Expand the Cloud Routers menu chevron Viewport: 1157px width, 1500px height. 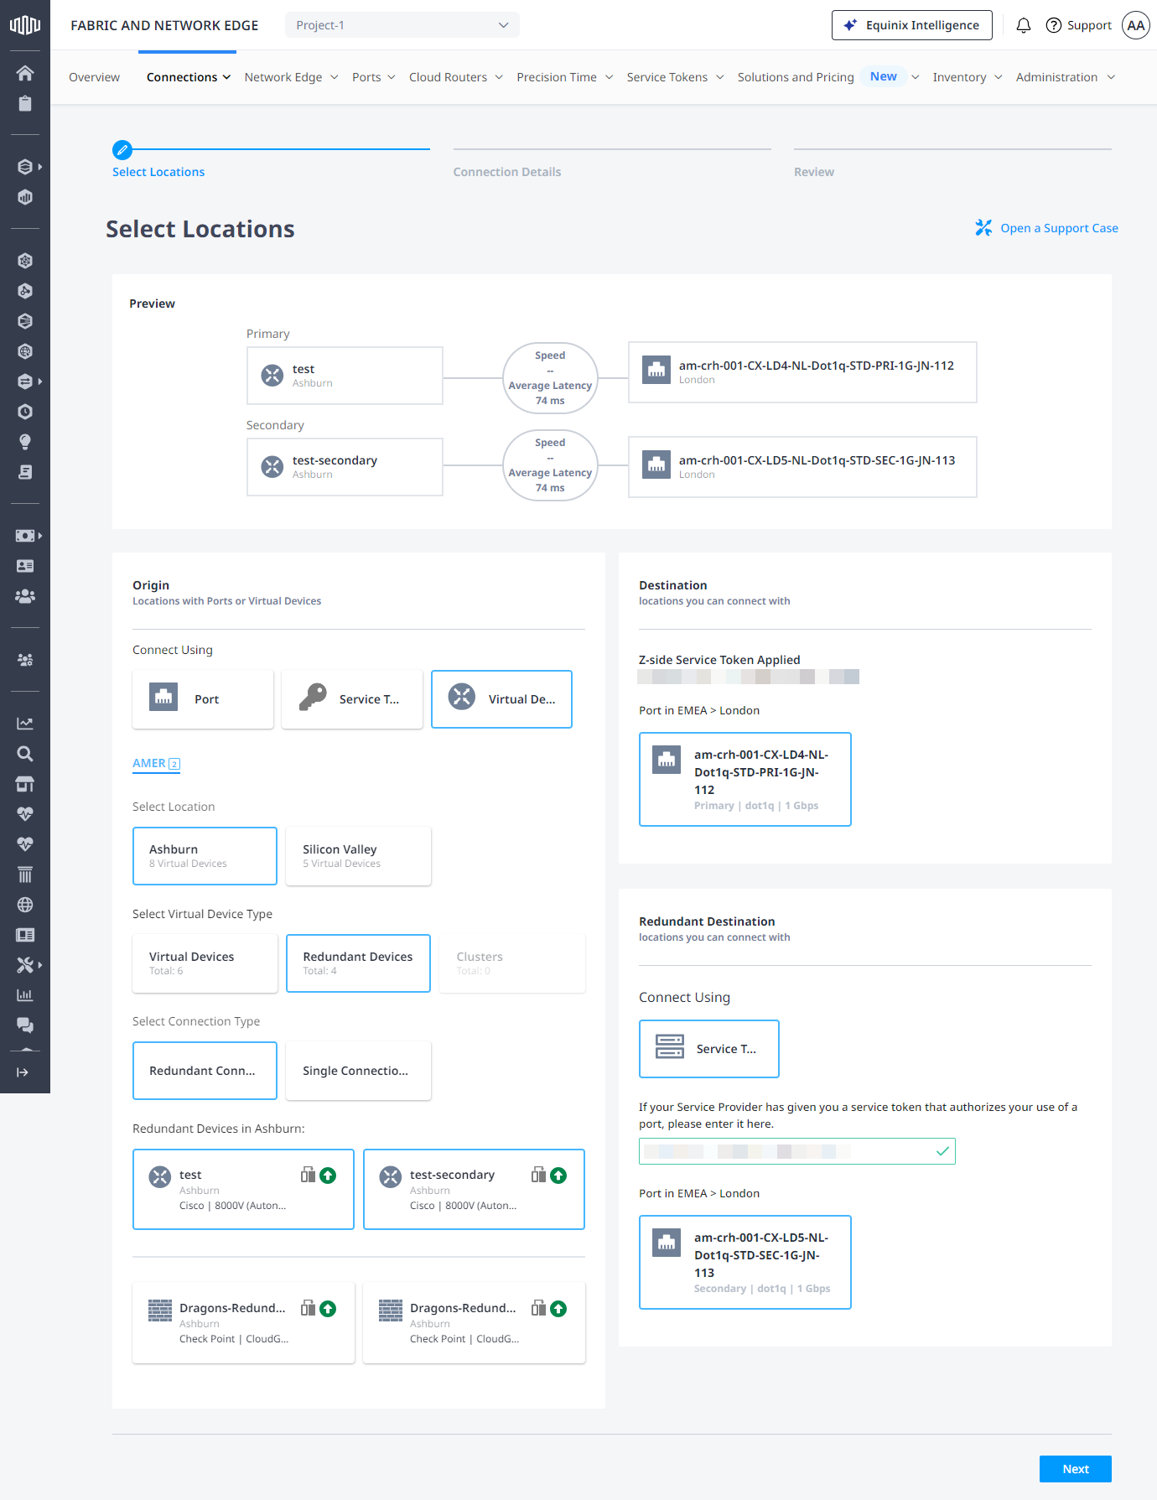pos(499,77)
